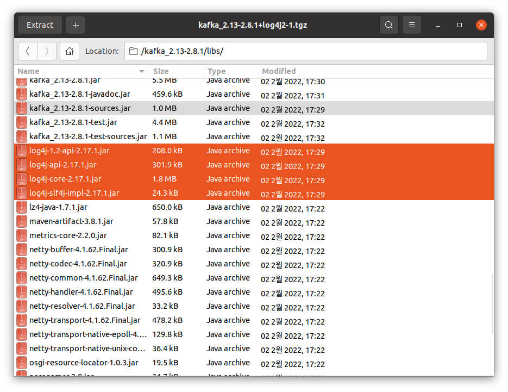
Task: Click the 650.0 kB size value
Action: tap(167, 207)
